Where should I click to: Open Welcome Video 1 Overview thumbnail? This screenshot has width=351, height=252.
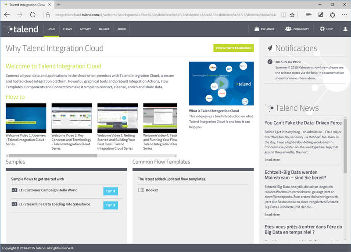click(x=26, y=118)
